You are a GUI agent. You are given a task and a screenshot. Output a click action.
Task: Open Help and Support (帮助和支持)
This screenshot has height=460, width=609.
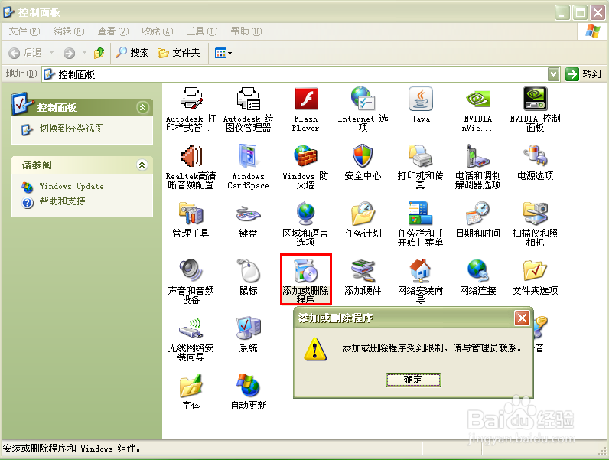pyautogui.click(x=62, y=201)
